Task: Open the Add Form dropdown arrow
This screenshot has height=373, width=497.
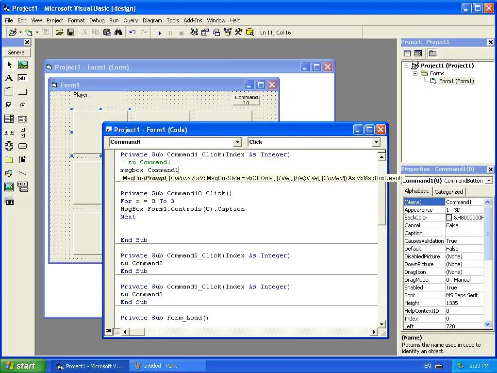Action: point(37,32)
